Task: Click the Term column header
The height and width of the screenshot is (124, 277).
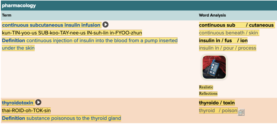Action: (x=6, y=15)
